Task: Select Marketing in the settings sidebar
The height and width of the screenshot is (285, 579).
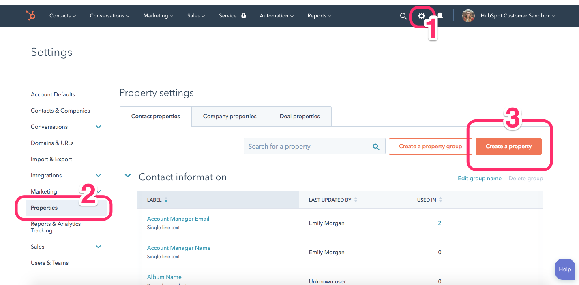Action: pos(44,191)
